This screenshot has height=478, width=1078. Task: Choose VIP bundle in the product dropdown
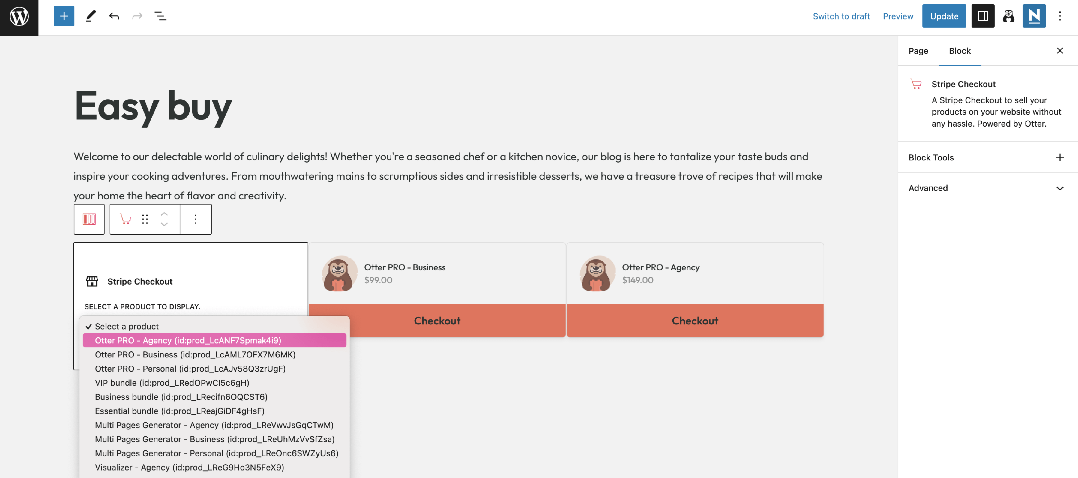pos(171,383)
